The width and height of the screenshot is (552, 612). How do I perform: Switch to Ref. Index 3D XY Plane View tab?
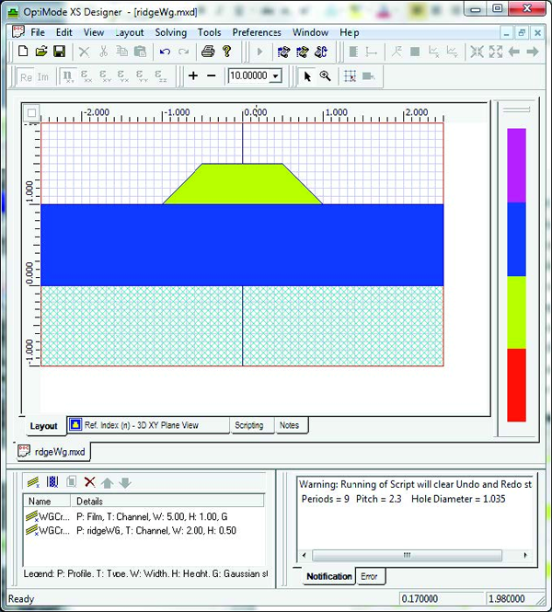pyautogui.click(x=149, y=425)
